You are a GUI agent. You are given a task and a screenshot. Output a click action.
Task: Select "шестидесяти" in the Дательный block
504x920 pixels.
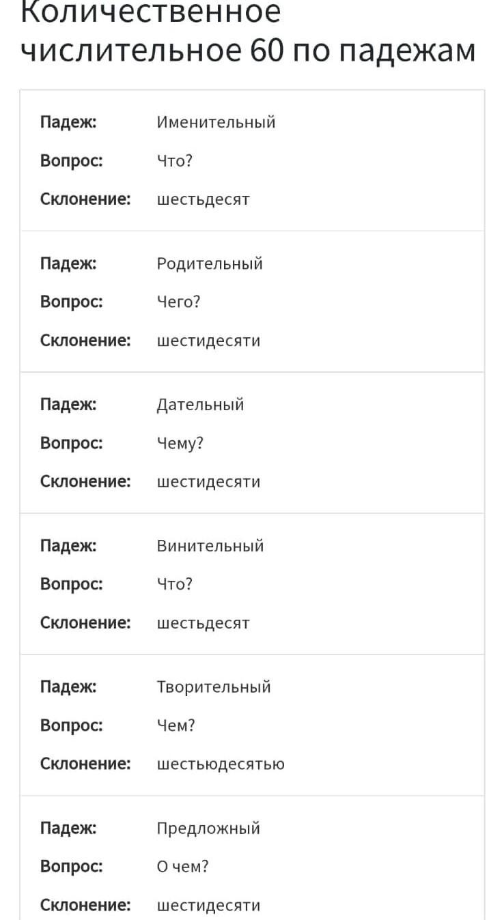208,482
